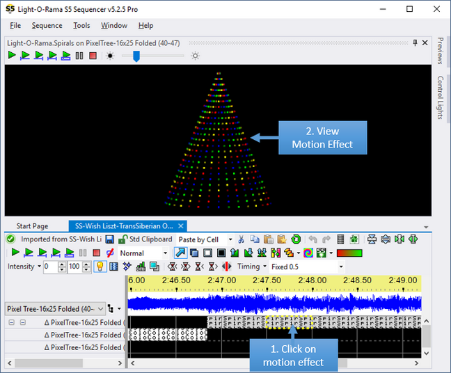Open dropdown arrow next to tree structure icon

pos(119,309)
